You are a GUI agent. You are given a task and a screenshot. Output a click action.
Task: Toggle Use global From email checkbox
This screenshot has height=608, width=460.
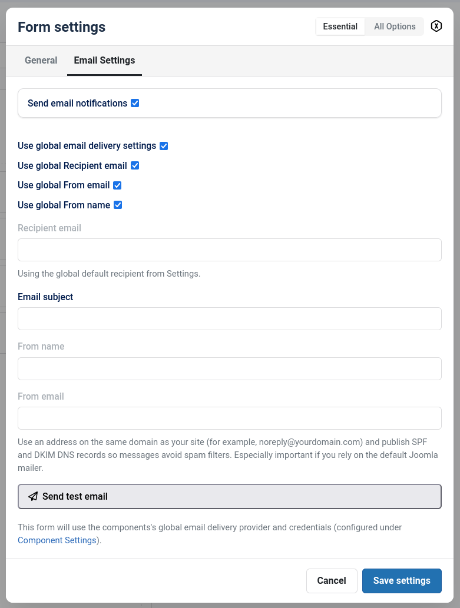pyautogui.click(x=117, y=185)
